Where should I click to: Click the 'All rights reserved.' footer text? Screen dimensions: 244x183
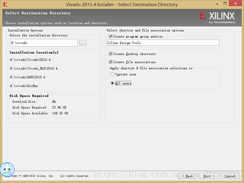74,176
